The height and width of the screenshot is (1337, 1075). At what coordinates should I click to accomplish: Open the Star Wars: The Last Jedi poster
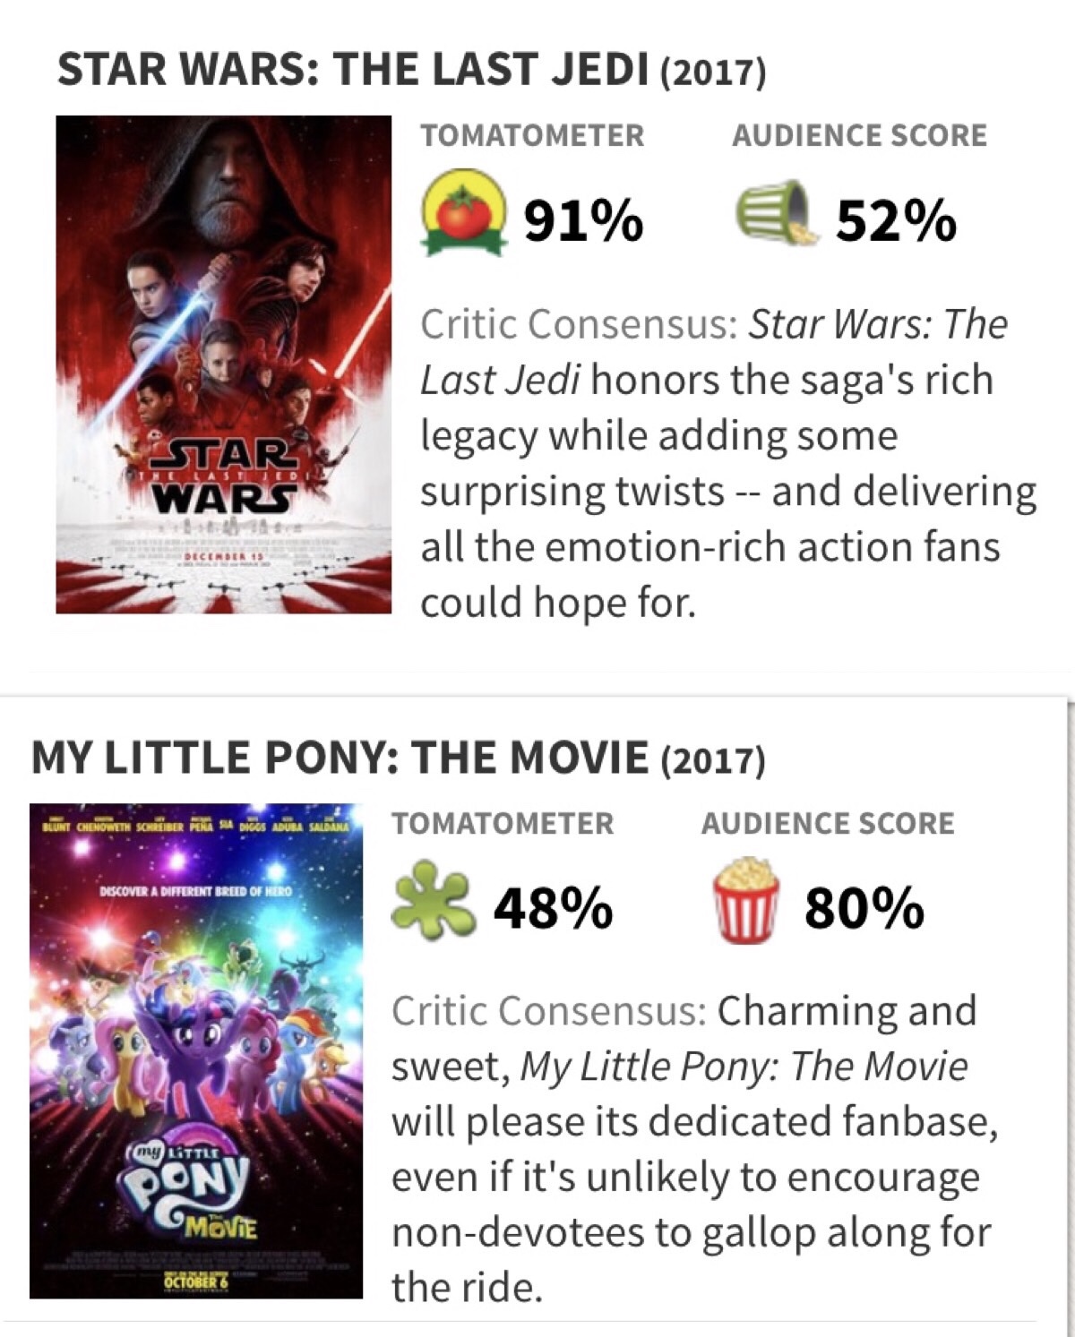[224, 364]
